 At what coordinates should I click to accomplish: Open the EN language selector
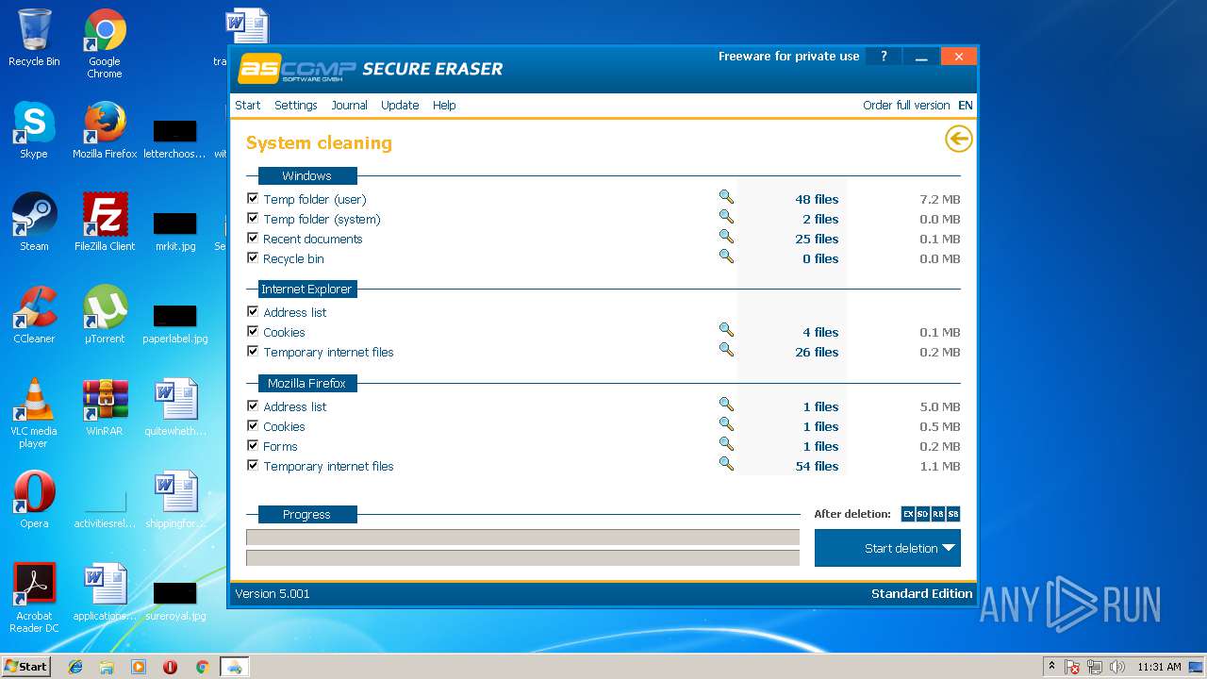pyautogui.click(x=966, y=105)
